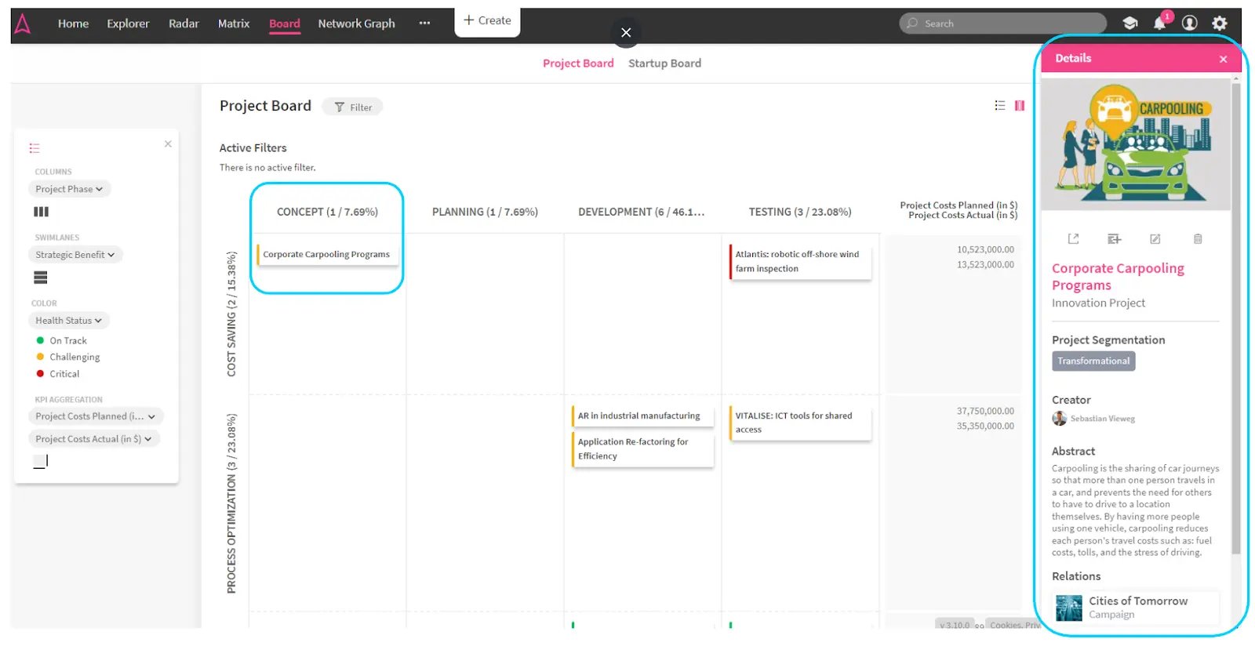Image resolution: width=1255 pixels, height=646 pixels.
Task: Switch to board column view layout
Action: point(1020,106)
